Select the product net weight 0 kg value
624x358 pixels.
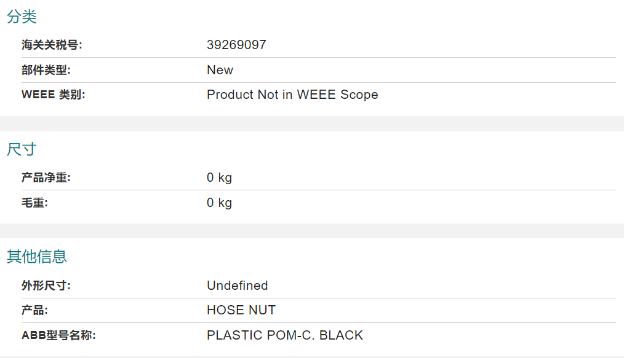pyautogui.click(x=219, y=177)
